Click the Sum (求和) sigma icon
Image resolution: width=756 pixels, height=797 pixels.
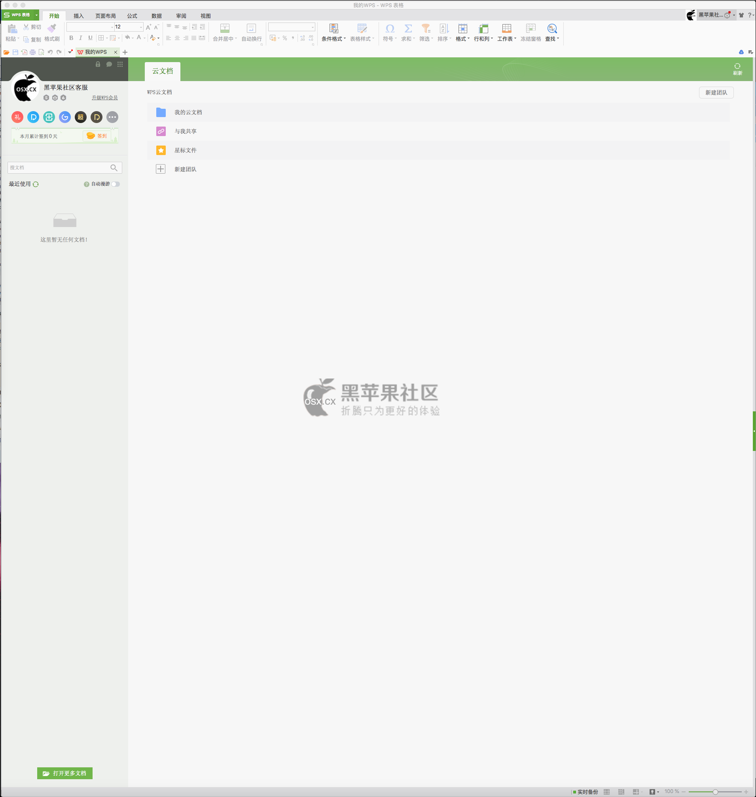[x=408, y=28]
